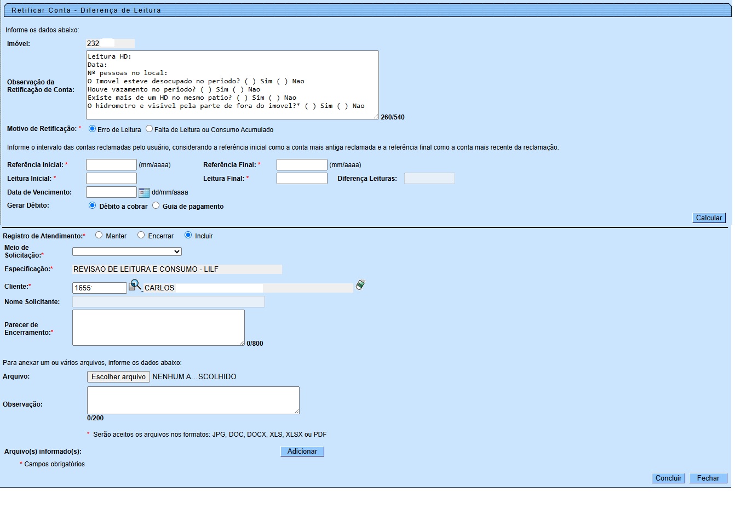The width and height of the screenshot is (735, 531).
Task: Select Encerrar for Registro de Atendimento
Action: point(141,235)
